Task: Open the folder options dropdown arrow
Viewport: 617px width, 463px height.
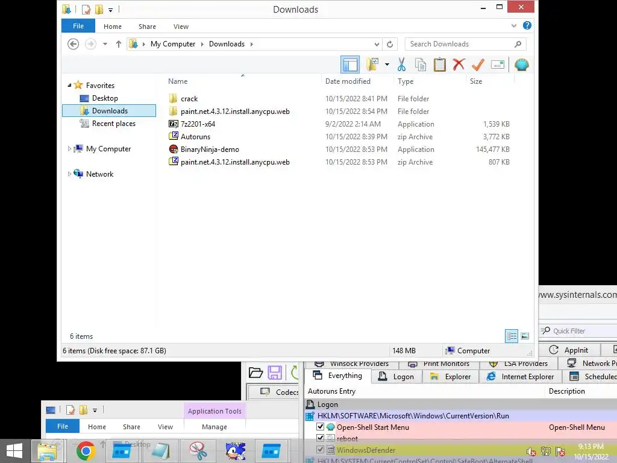Action: pos(387,65)
